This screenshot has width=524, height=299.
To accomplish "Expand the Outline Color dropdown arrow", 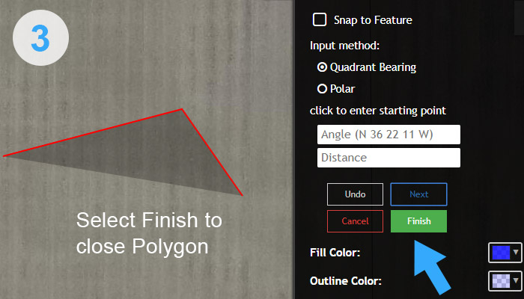I will coord(516,280).
